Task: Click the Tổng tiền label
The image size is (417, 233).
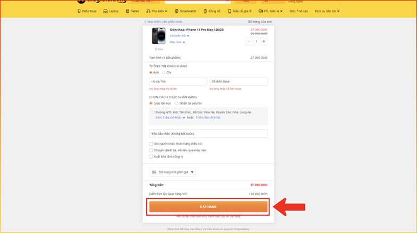Action: (x=157, y=185)
